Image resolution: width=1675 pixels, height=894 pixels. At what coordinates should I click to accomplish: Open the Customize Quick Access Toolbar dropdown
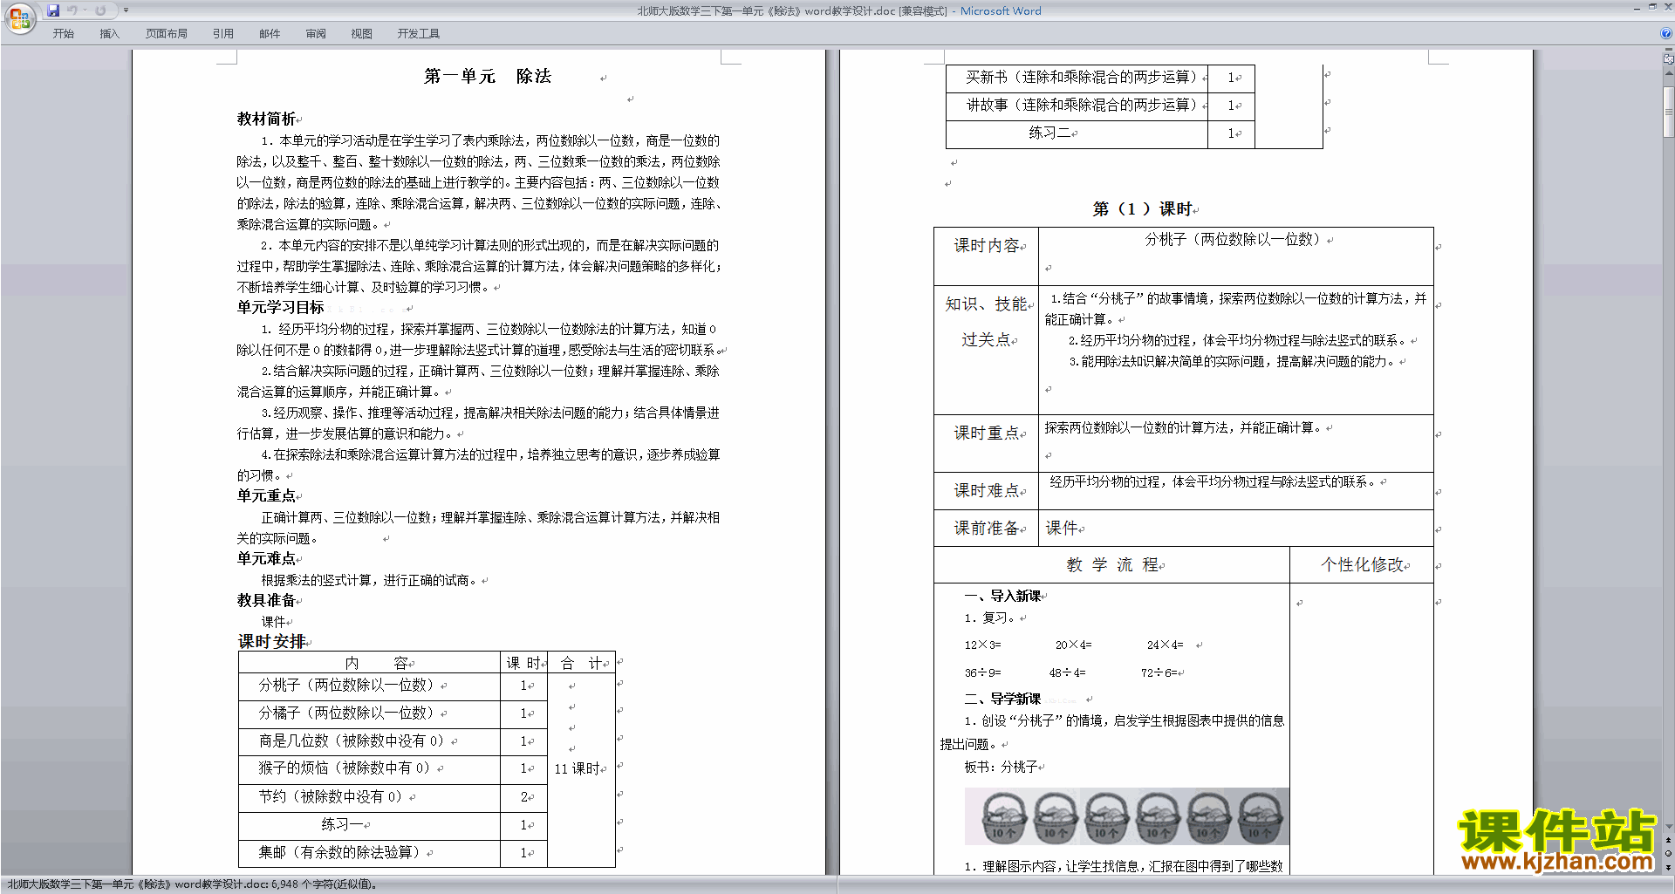tap(126, 10)
